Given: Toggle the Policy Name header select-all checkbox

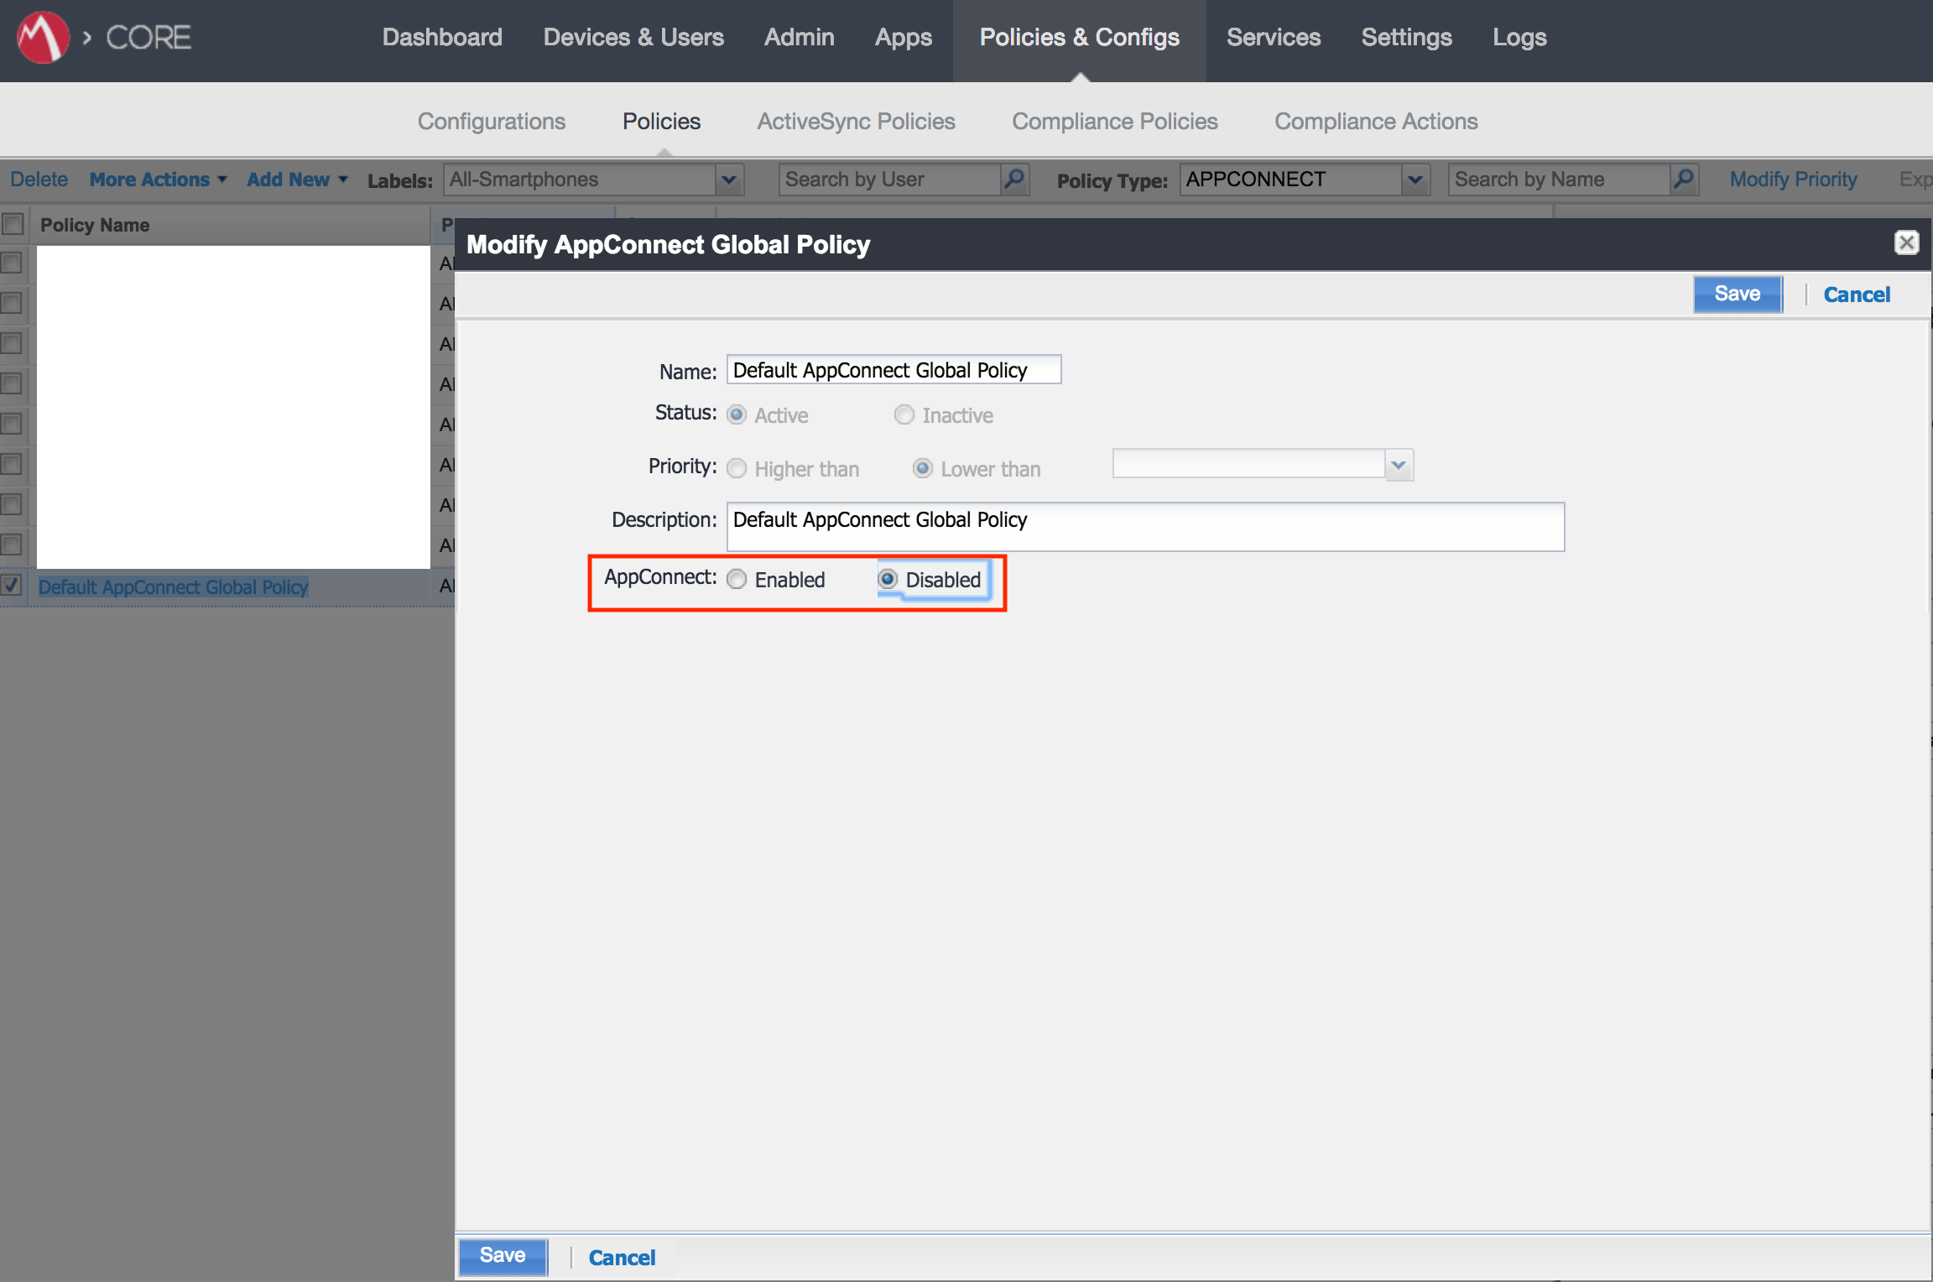Looking at the screenshot, I should (13, 224).
